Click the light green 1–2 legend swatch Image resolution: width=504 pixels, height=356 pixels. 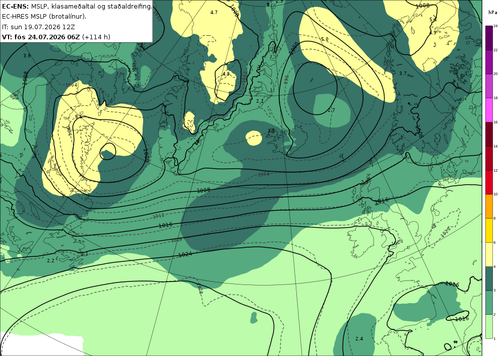pos(489,326)
